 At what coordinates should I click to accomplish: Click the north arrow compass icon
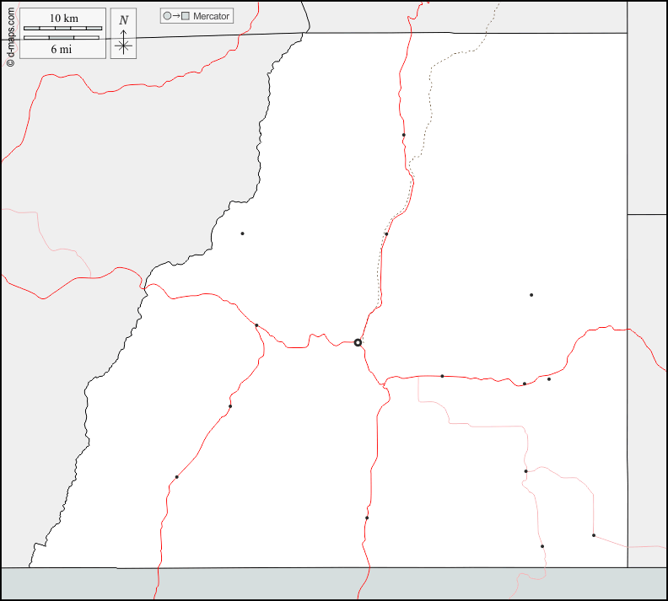pos(124,35)
